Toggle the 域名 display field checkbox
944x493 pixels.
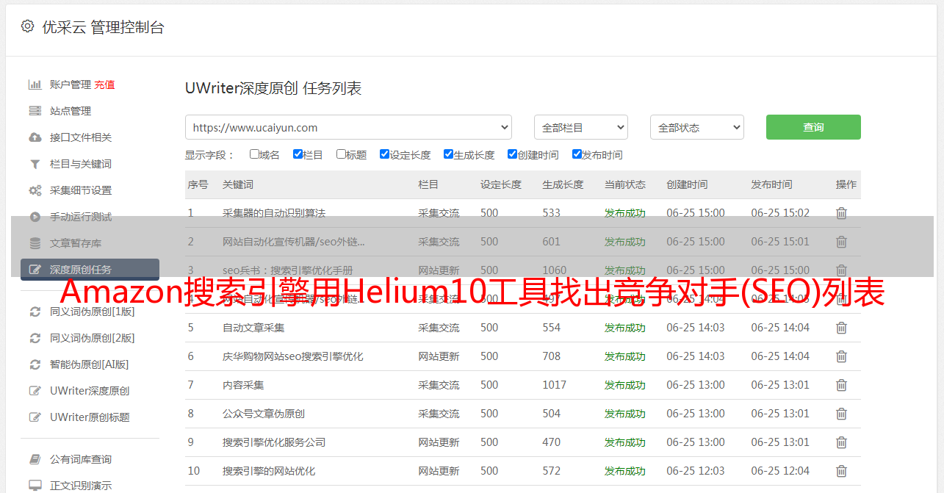(x=254, y=154)
